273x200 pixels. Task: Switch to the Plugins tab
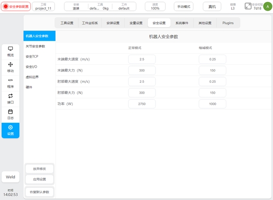pos(228,23)
